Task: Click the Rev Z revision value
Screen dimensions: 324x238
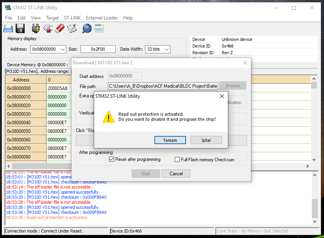Action: pos(227,53)
